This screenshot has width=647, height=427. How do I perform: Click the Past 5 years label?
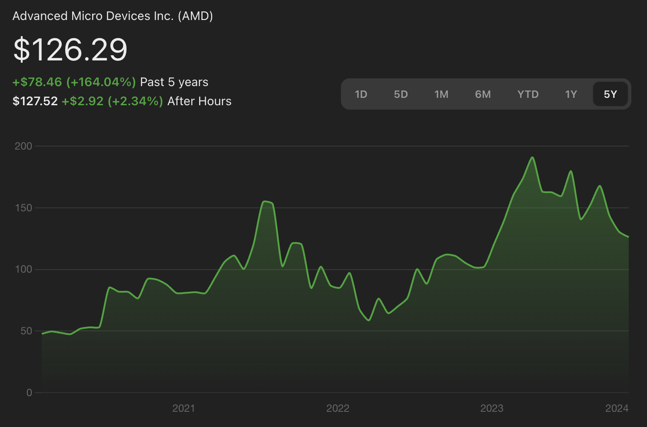click(x=174, y=82)
